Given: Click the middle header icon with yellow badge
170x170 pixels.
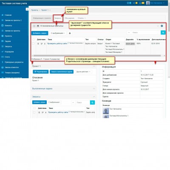Looking at the screenshot, I should click(134, 3).
